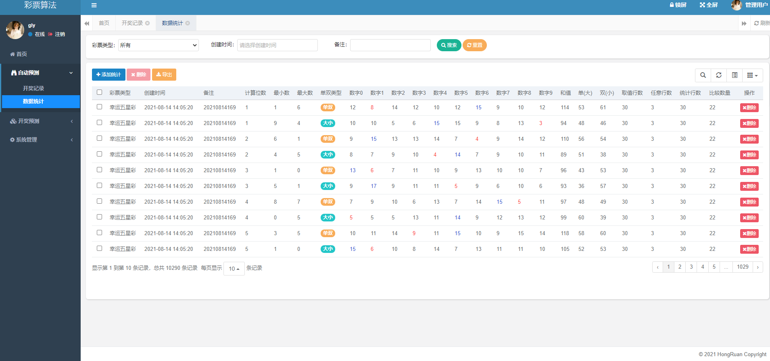Open the 开奖记录 sidebar submenu item
770x361 pixels.
coord(33,88)
